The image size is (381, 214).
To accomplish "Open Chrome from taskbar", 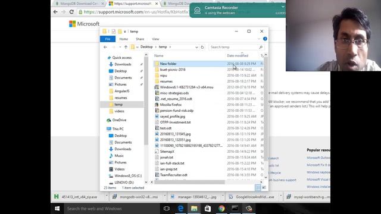I will point(221,209).
